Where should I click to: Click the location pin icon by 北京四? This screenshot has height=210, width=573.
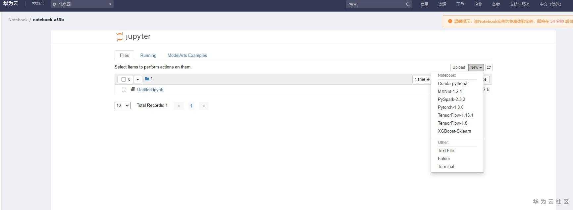pos(54,4)
